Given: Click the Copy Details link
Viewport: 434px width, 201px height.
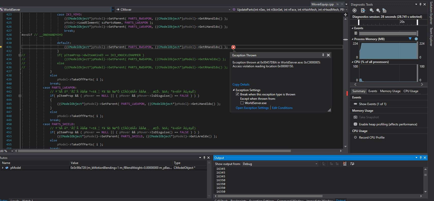Looking at the screenshot, I should 241,85.
